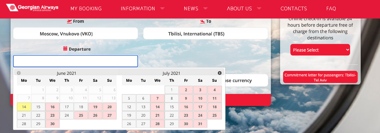380x133 pixels.
Task: Choose July 7 in calendar
Action: click(157, 98)
